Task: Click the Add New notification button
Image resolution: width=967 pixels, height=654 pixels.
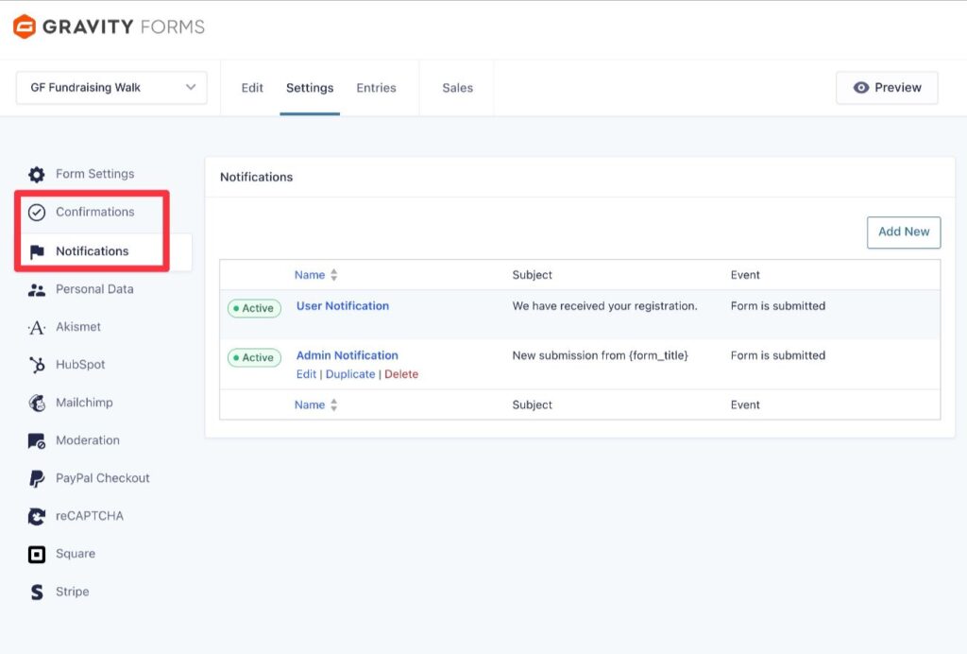Action: point(904,232)
